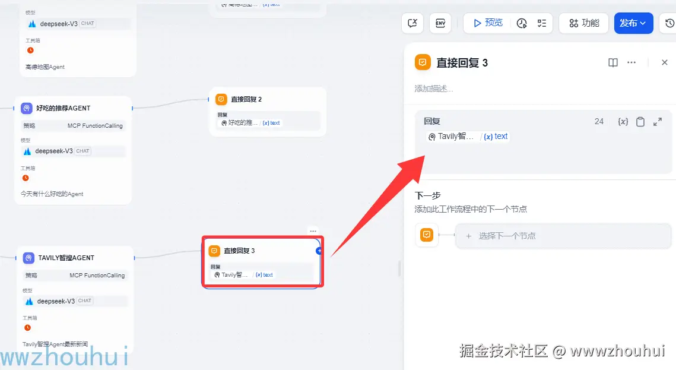The image size is (676, 370).
Task: Expand the 发布 publish dropdown
Action: [633, 23]
